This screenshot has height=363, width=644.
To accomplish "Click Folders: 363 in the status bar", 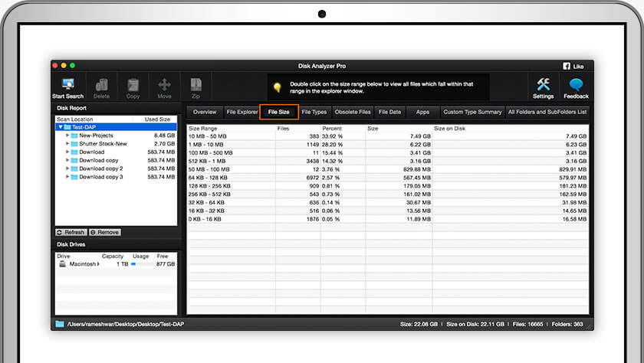I will pos(567,324).
